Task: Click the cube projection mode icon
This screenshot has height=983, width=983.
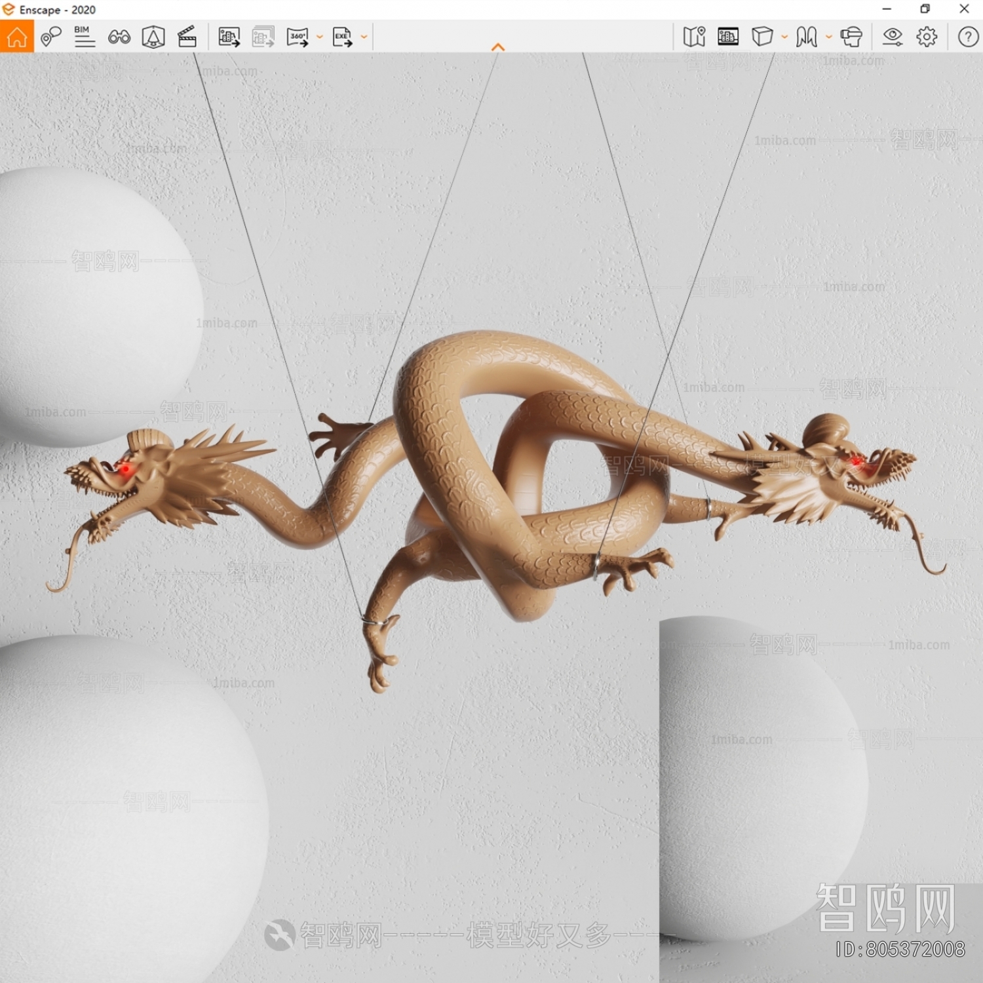Action: 762,37
